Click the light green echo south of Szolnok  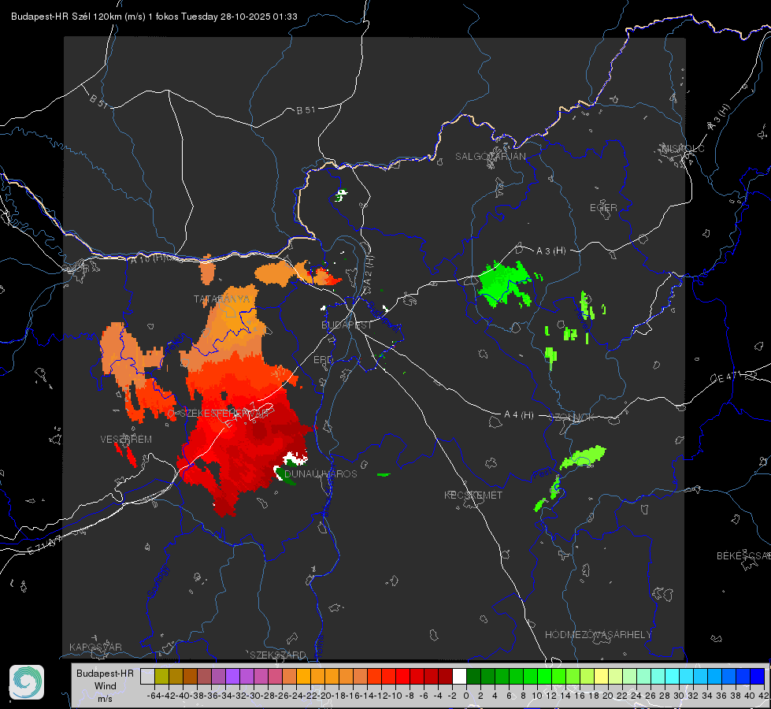coord(583,457)
